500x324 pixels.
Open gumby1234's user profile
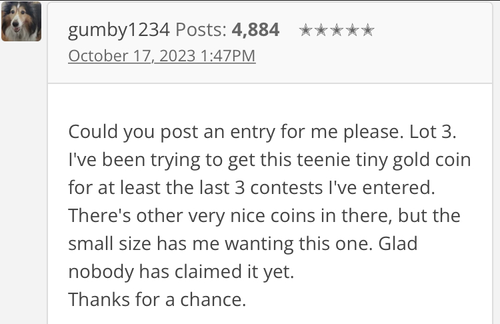point(119,30)
